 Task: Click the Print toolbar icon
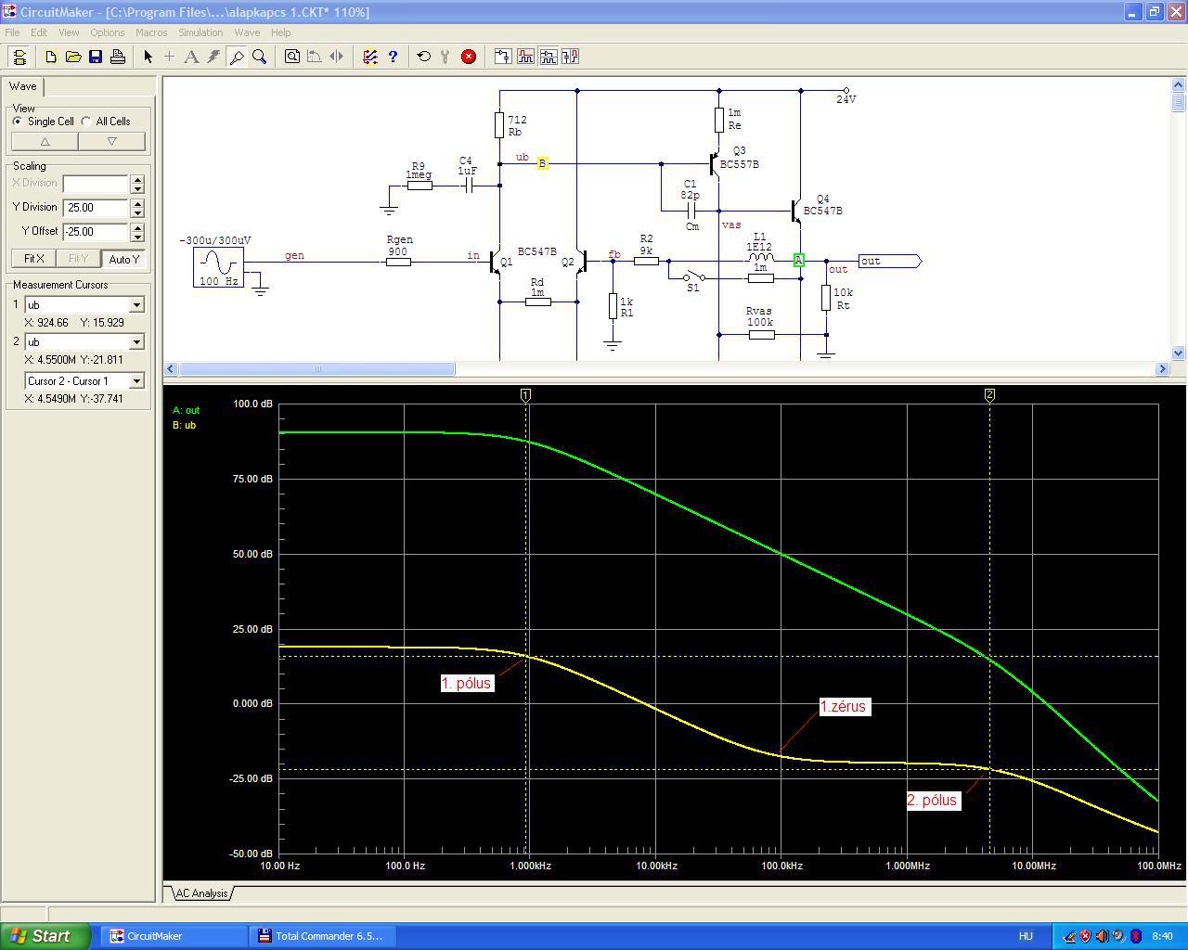coord(118,57)
